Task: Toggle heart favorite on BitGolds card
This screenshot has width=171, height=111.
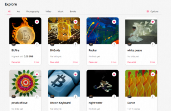Action: [75, 22]
